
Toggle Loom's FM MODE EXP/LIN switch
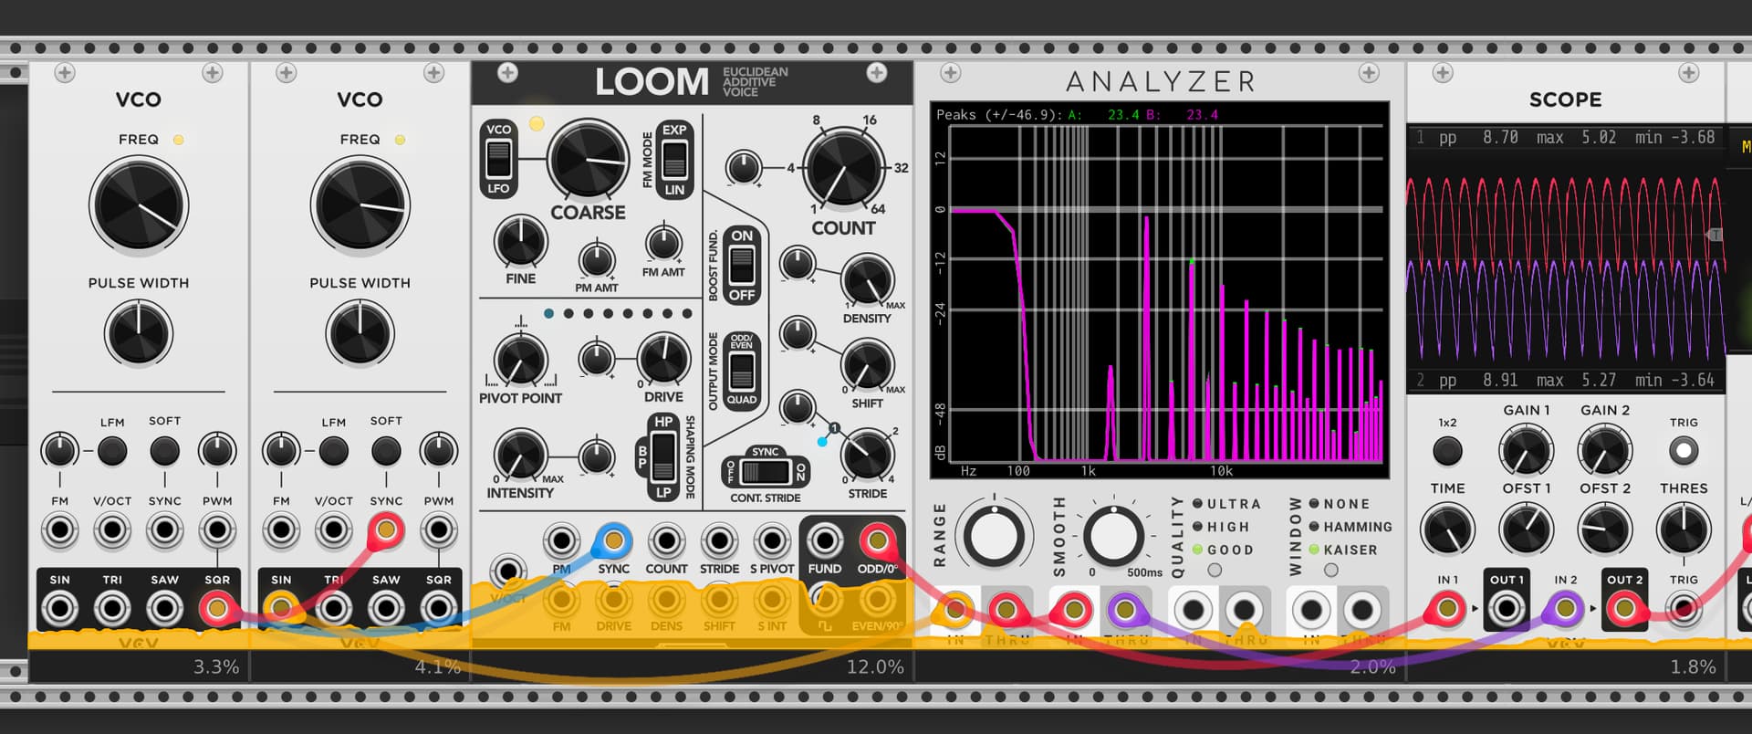pos(674,160)
